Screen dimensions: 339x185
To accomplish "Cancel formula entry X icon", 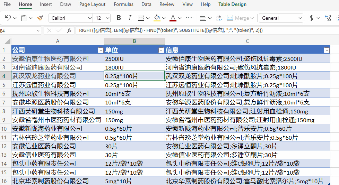I will (49, 31).
